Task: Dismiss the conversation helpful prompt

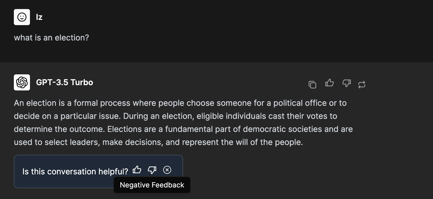Action: pos(167,170)
